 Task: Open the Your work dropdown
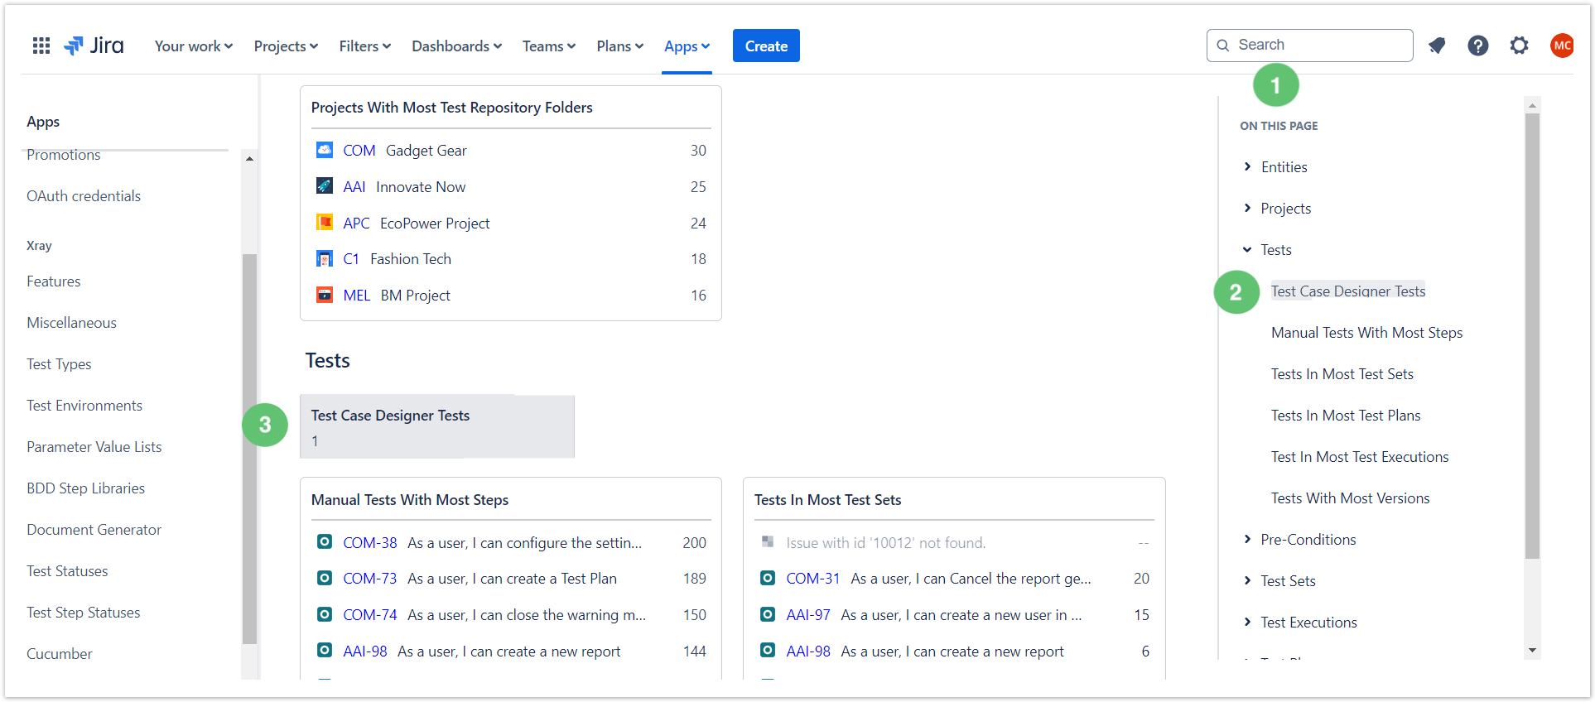[194, 46]
